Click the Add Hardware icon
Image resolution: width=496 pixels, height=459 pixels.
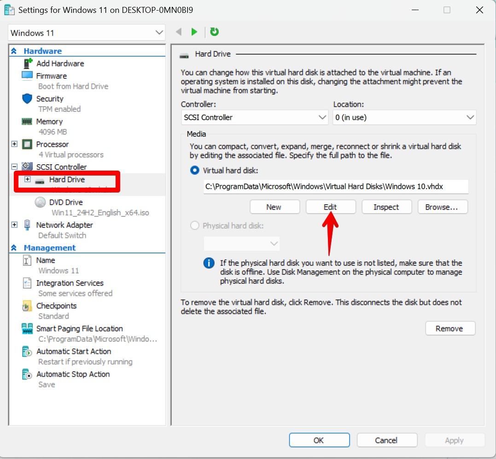click(x=28, y=63)
